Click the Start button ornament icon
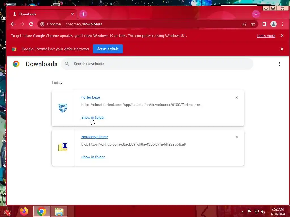 point(7,212)
